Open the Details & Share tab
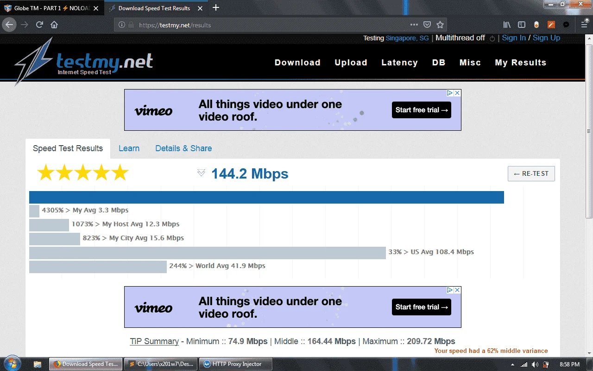This screenshot has height=371, width=593. [183, 148]
